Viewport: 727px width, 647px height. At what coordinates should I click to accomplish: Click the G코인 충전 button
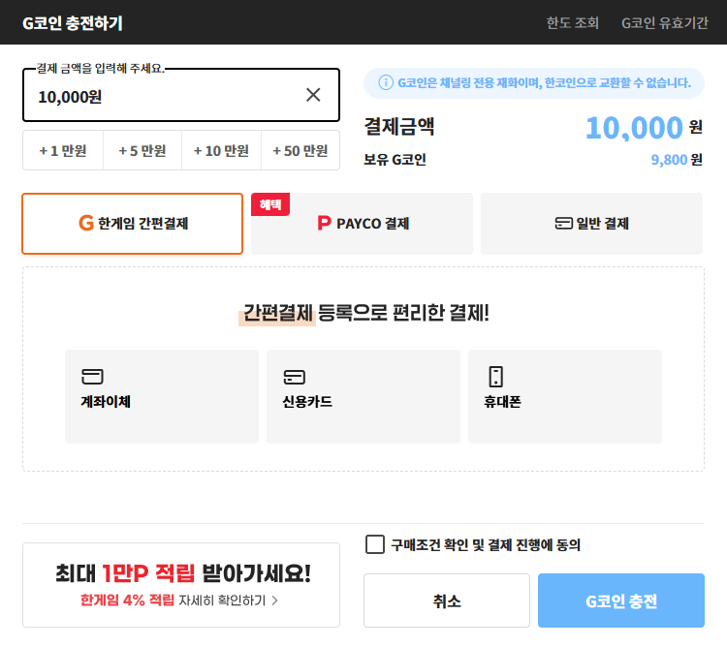point(621,601)
